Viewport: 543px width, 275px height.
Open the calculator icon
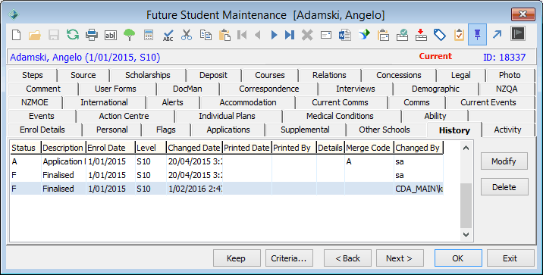[x=149, y=35]
